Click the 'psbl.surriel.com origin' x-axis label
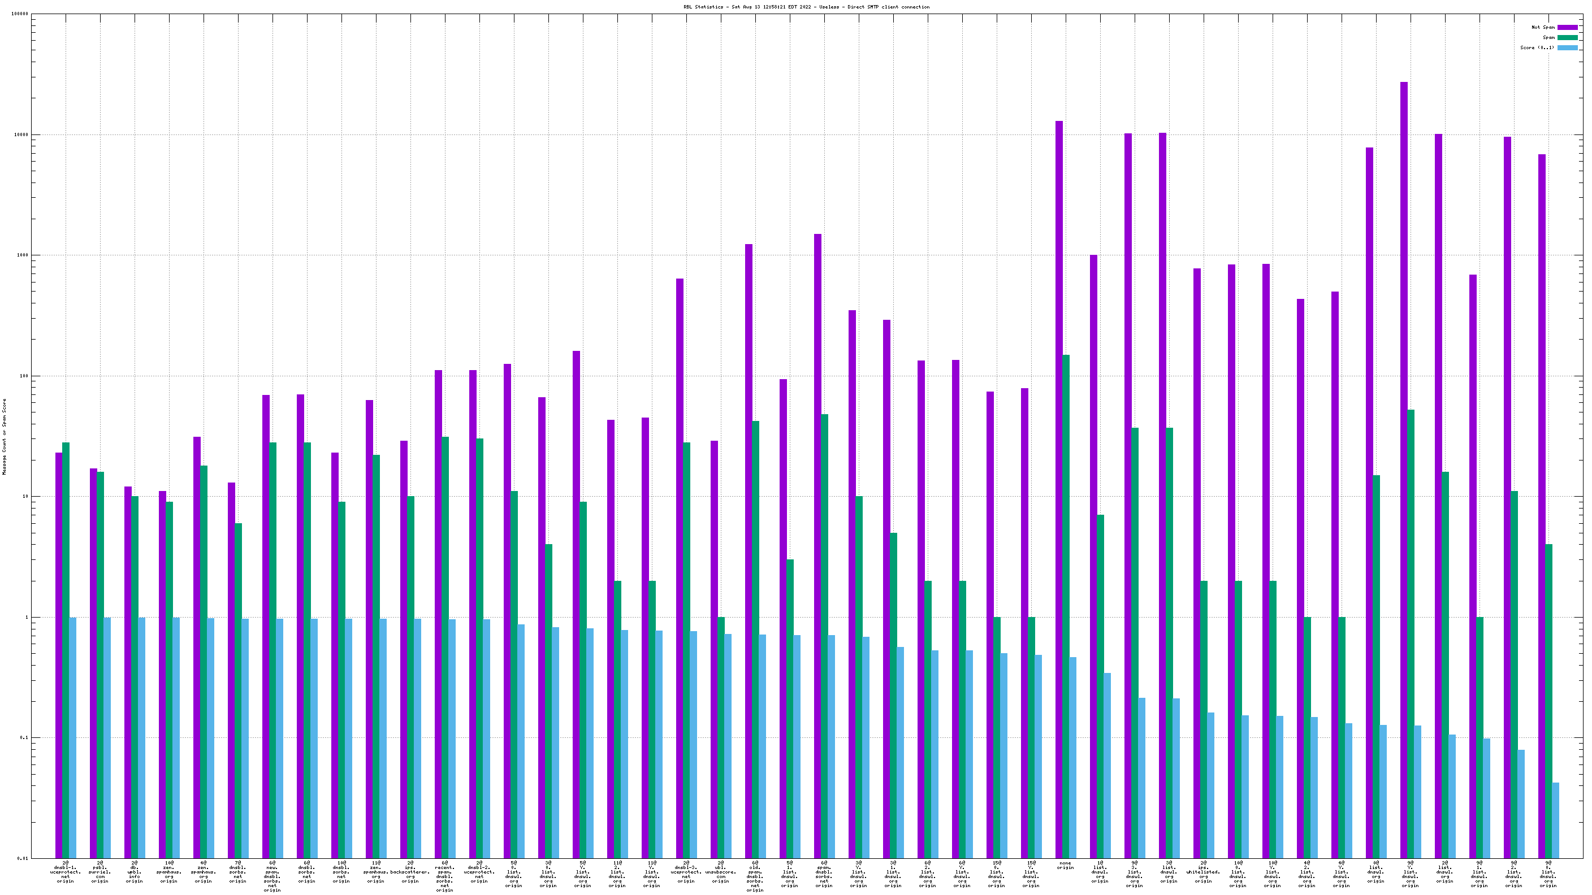The image size is (1592, 895). tap(99, 871)
